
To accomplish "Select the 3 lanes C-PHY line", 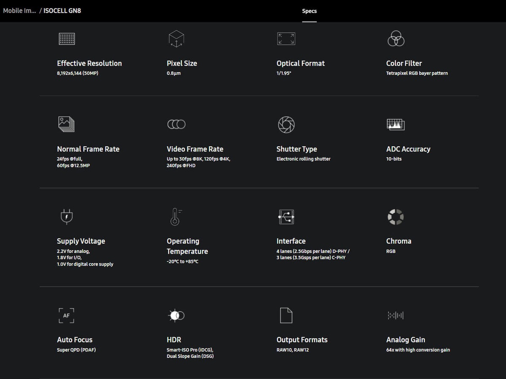I will point(311,258).
